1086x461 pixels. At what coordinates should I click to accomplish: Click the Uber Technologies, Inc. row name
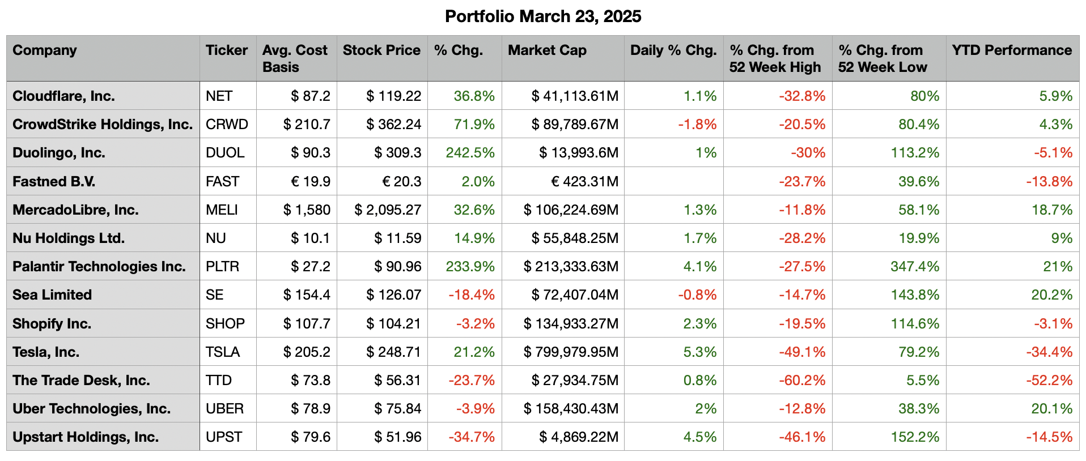tap(91, 409)
